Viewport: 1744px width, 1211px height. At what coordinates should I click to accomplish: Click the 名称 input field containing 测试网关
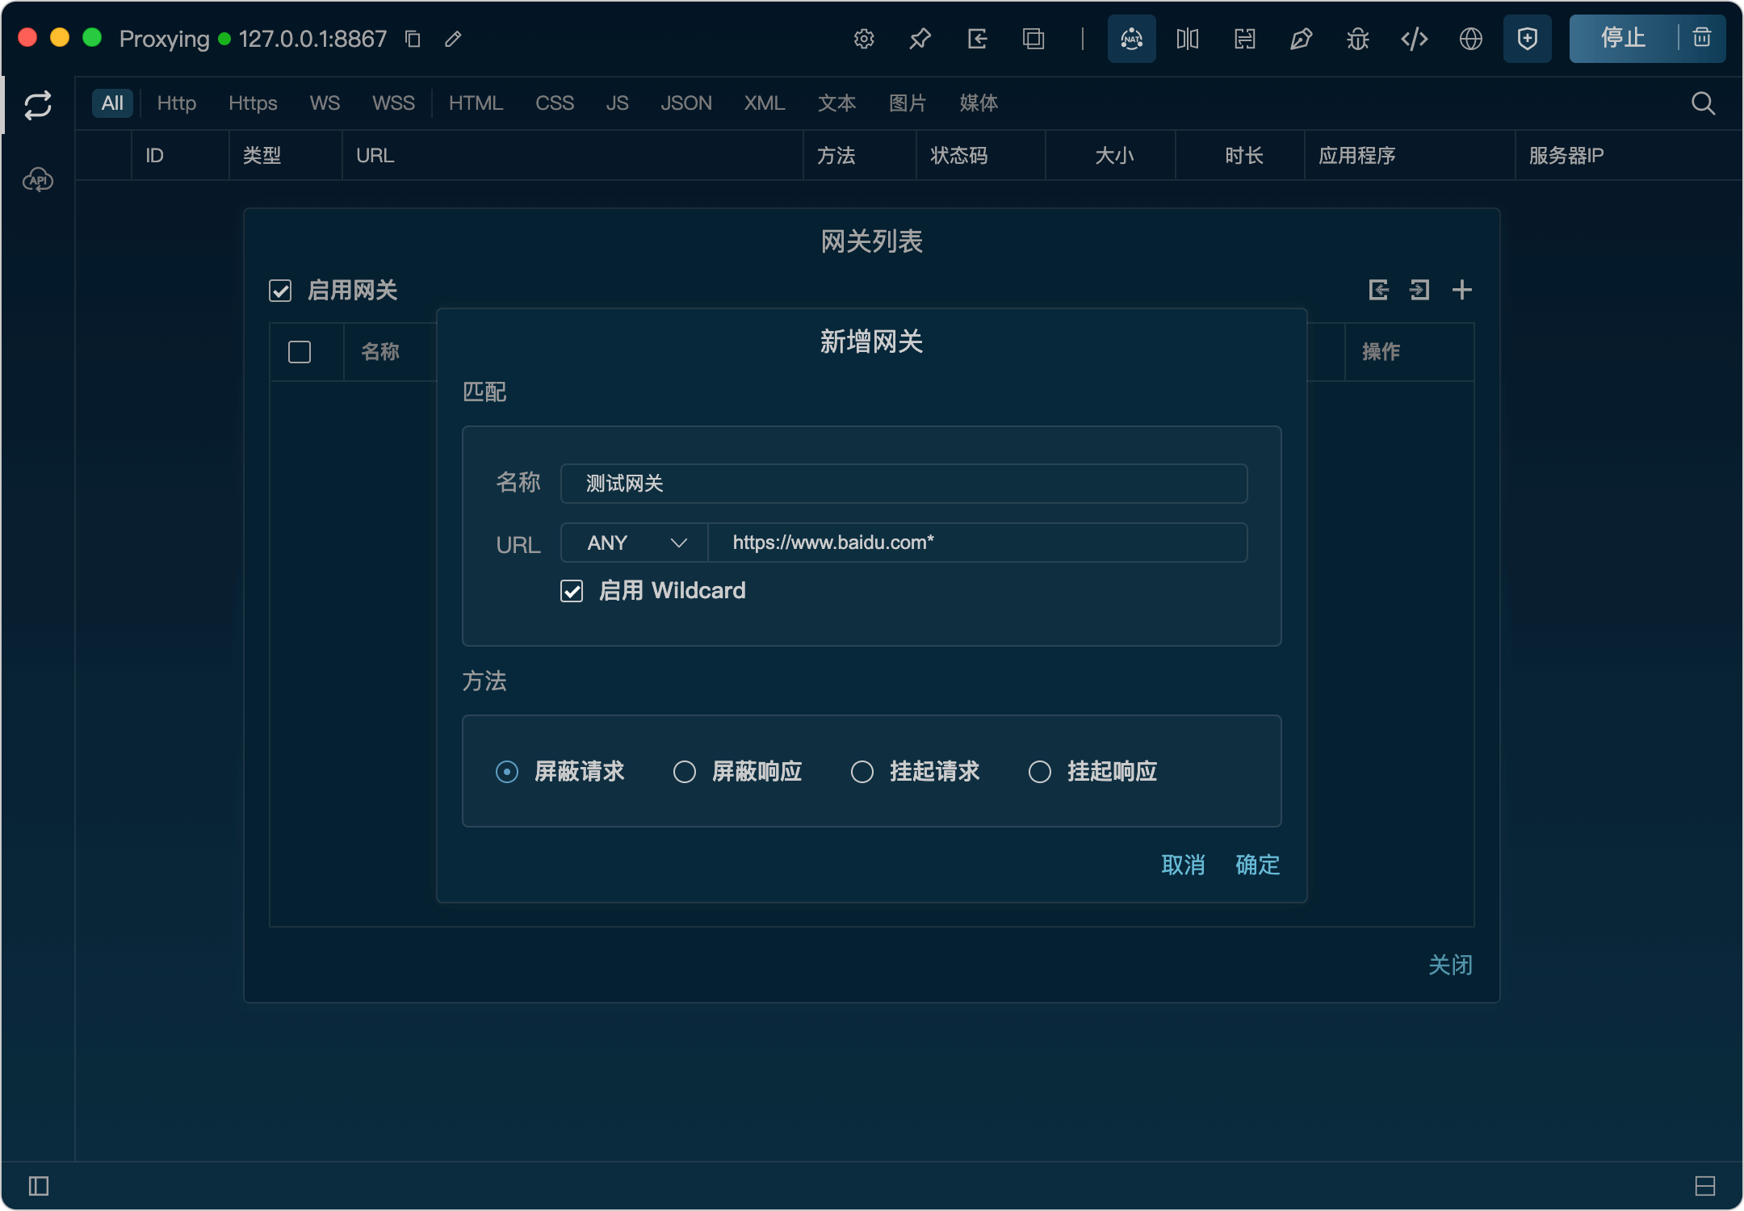point(903,484)
